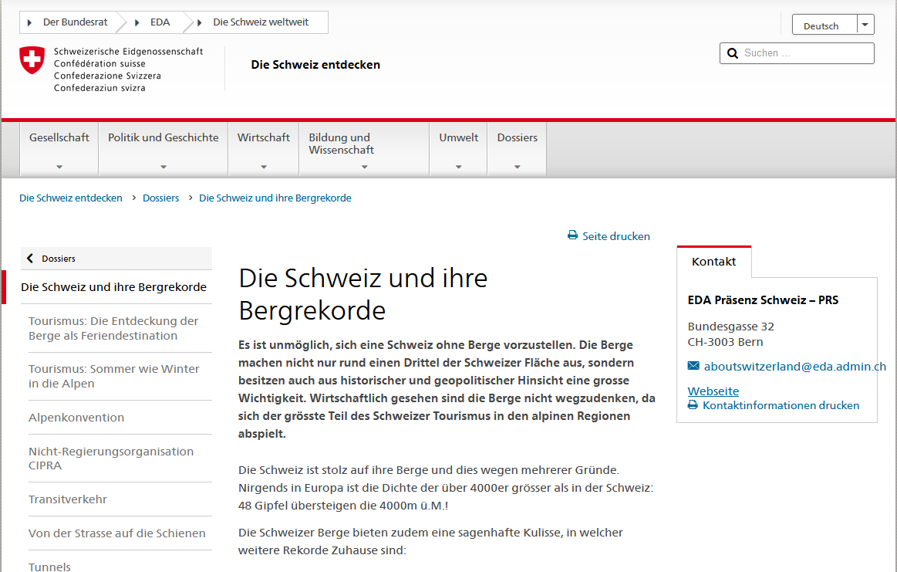This screenshot has width=897, height=572.
Task: Click the arrow icon before Der Bundesrat
Action: 30,22
